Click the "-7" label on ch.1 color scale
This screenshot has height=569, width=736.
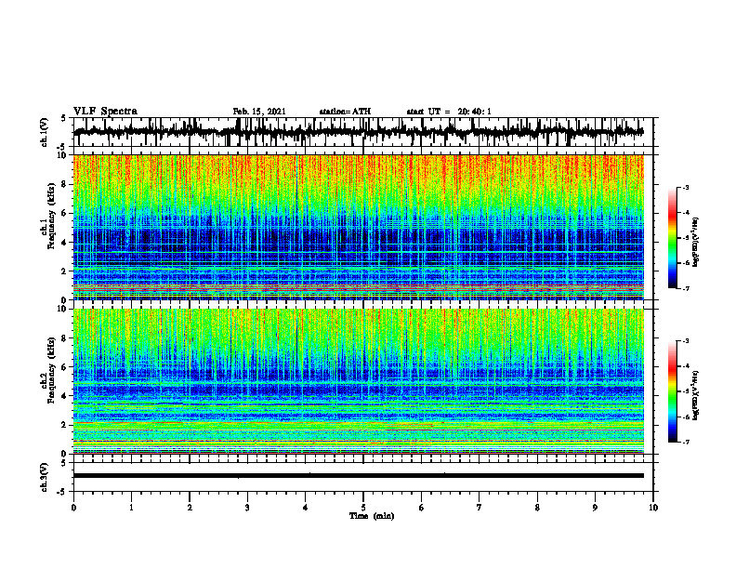click(686, 288)
